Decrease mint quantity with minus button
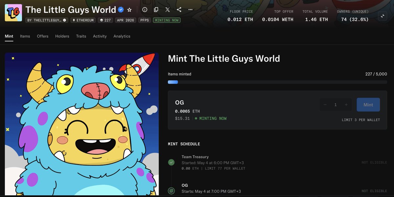The image size is (394, 197). [x=325, y=105]
